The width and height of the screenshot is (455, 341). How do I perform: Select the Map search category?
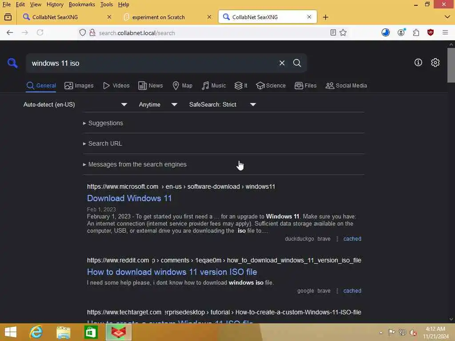(182, 86)
